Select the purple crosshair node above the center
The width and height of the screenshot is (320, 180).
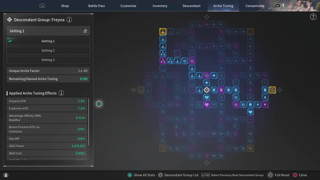click(x=206, y=75)
